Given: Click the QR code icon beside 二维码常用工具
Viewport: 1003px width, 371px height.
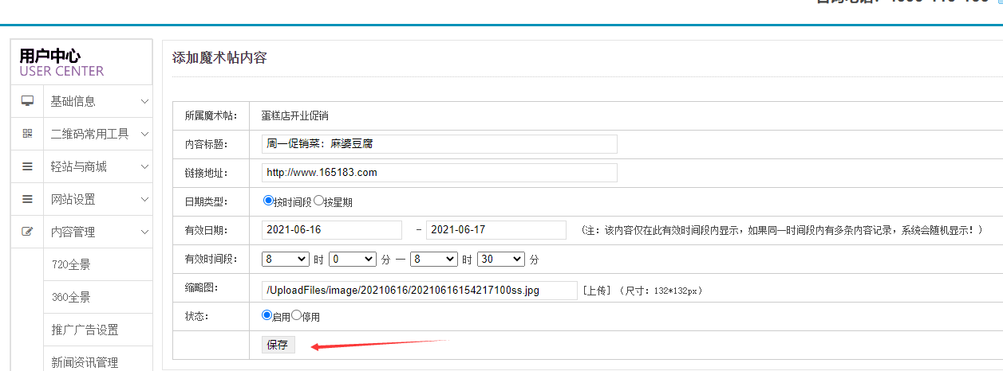Looking at the screenshot, I should tap(28, 134).
